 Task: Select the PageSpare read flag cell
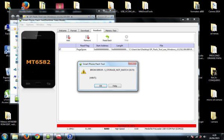tap(85, 49)
